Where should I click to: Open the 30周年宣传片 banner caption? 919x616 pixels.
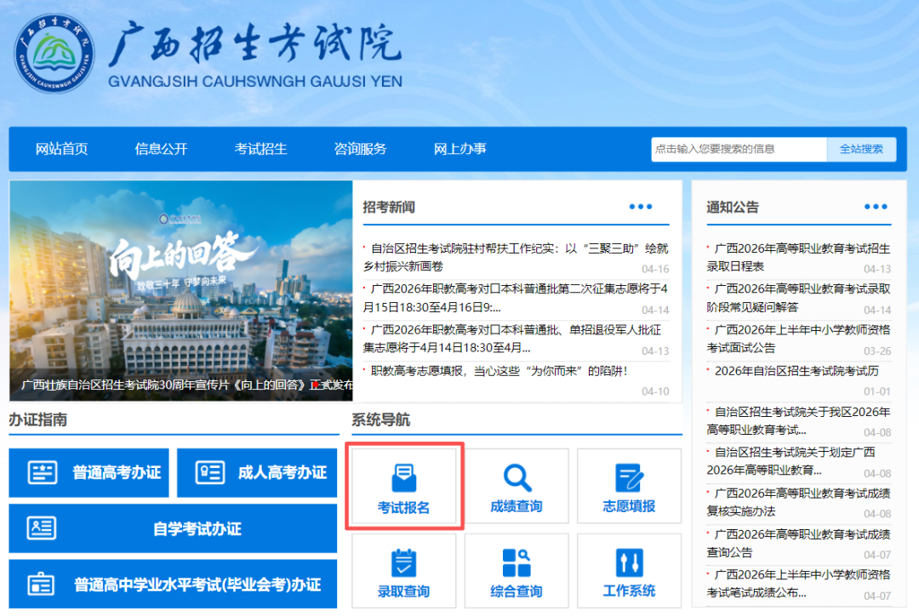(x=186, y=385)
